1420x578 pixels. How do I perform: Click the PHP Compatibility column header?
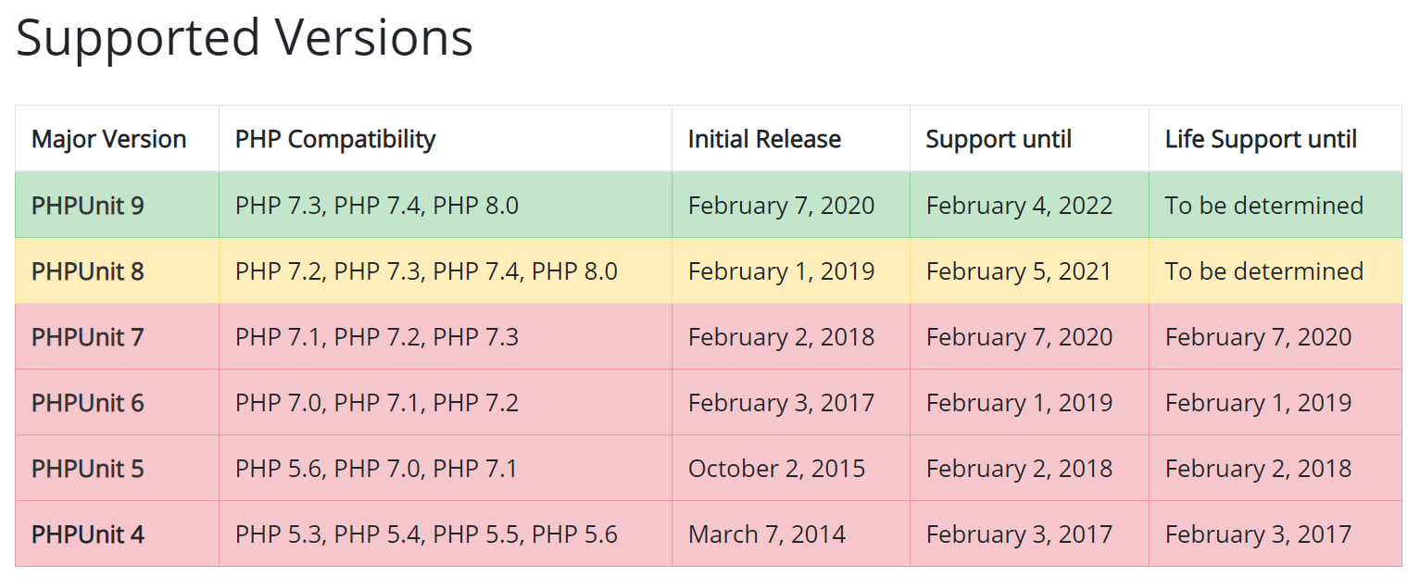point(335,140)
